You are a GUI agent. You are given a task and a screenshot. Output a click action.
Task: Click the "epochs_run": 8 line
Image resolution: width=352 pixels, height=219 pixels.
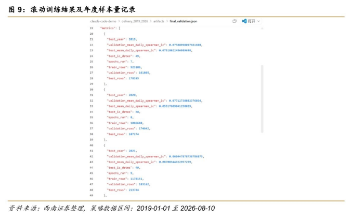point(120,118)
